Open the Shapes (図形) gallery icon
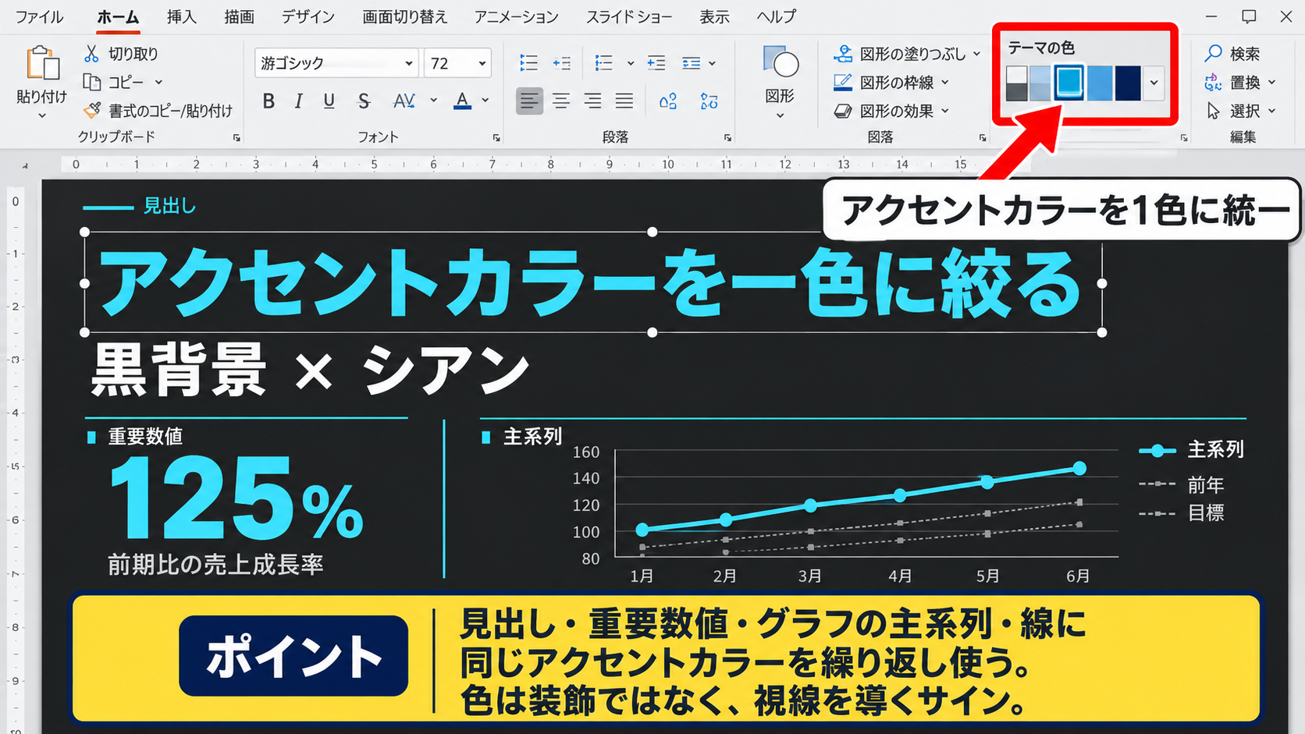This screenshot has height=734, width=1305. (x=780, y=63)
